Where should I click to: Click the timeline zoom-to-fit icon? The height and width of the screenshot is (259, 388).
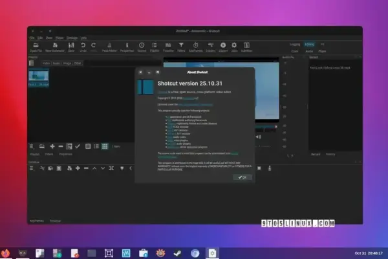click(x=259, y=168)
